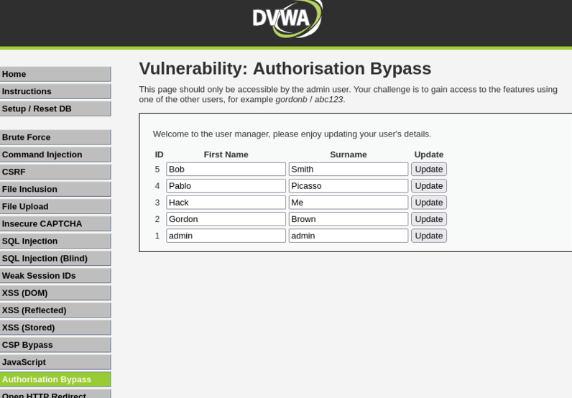Click the example credentials gordonb / abc123
This screenshot has width=572, height=398.
[309, 100]
